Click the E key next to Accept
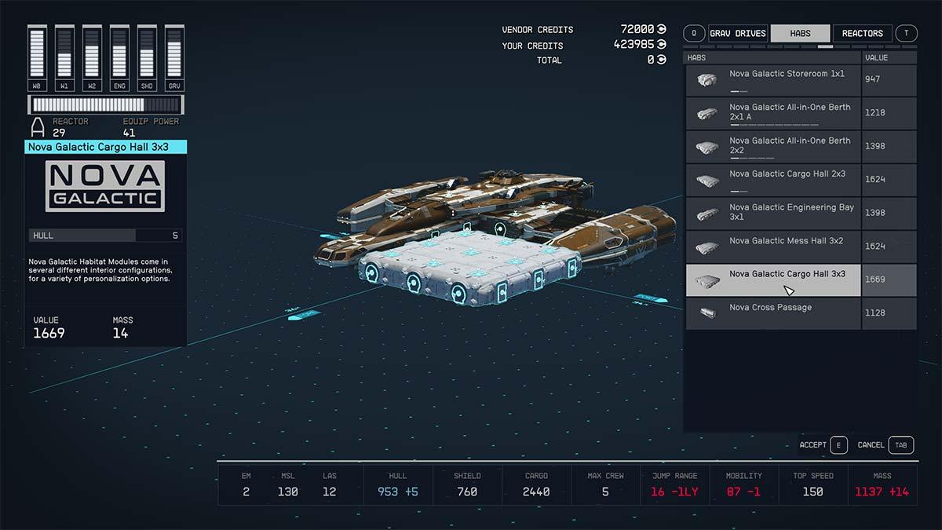 coord(838,445)
